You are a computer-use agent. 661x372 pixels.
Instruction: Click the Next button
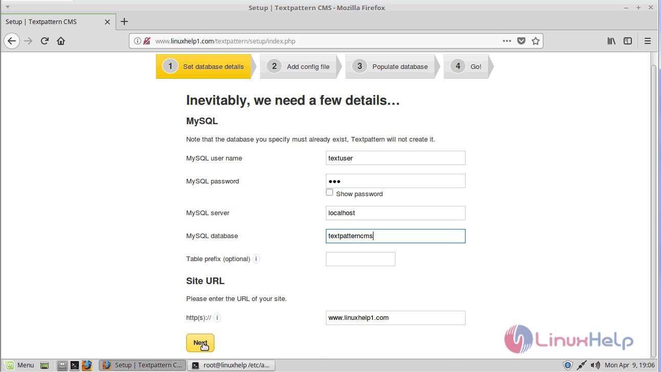click(x=200, y=343)
